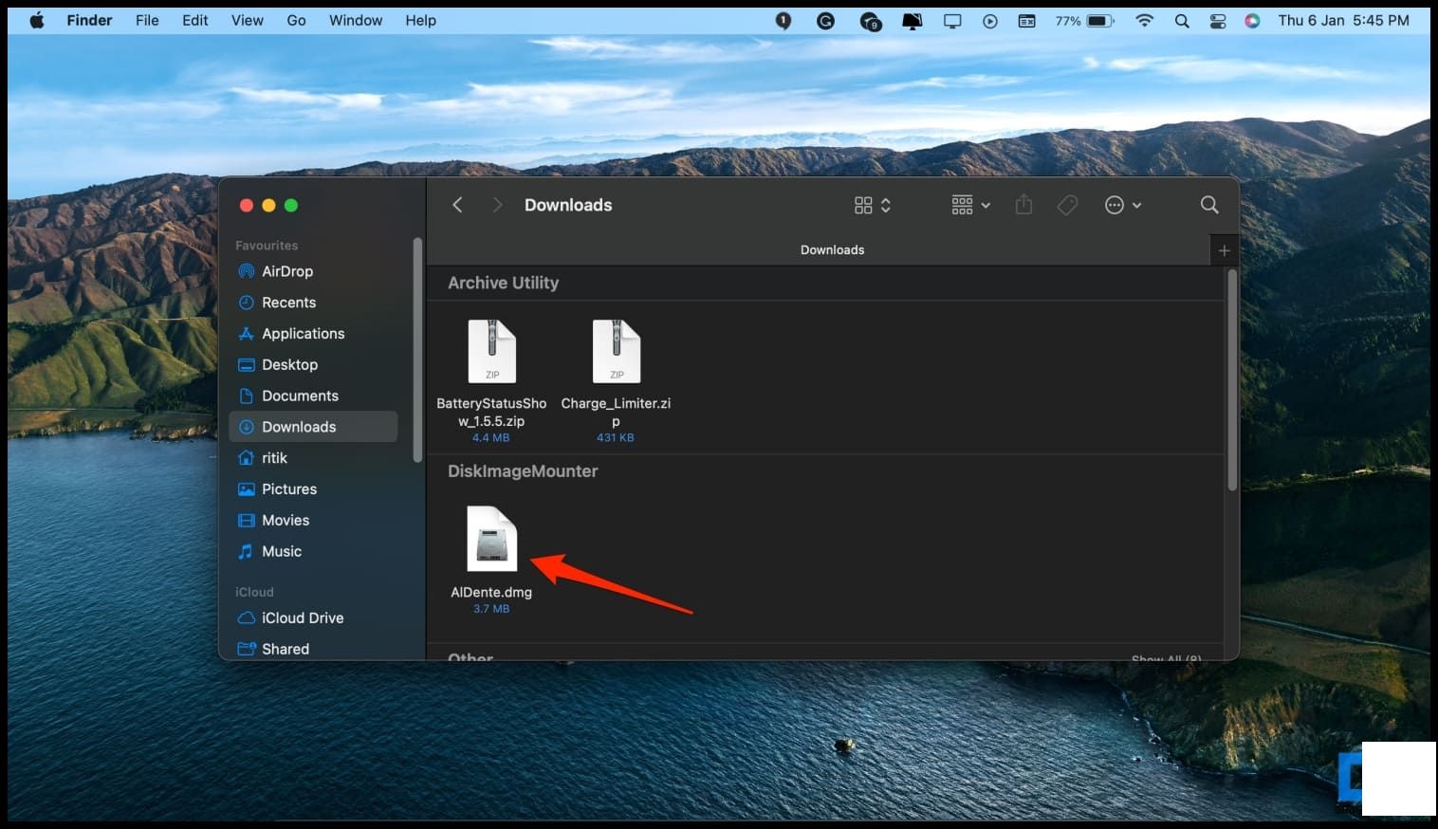This screenshot has width=1438, height=829.
Task: Open the More actions ellipsis menu
Action: (x=1122, y=205)
